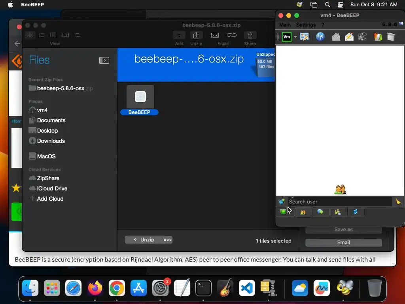Viewport: 405px width, 304px height.
Task: Open the Unzip options three-dot menu
Action: coord(168,240)
